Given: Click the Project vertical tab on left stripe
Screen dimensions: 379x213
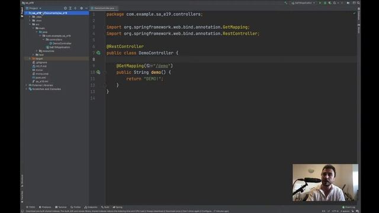Looking at the screenshot, I should tap(22, 12).
